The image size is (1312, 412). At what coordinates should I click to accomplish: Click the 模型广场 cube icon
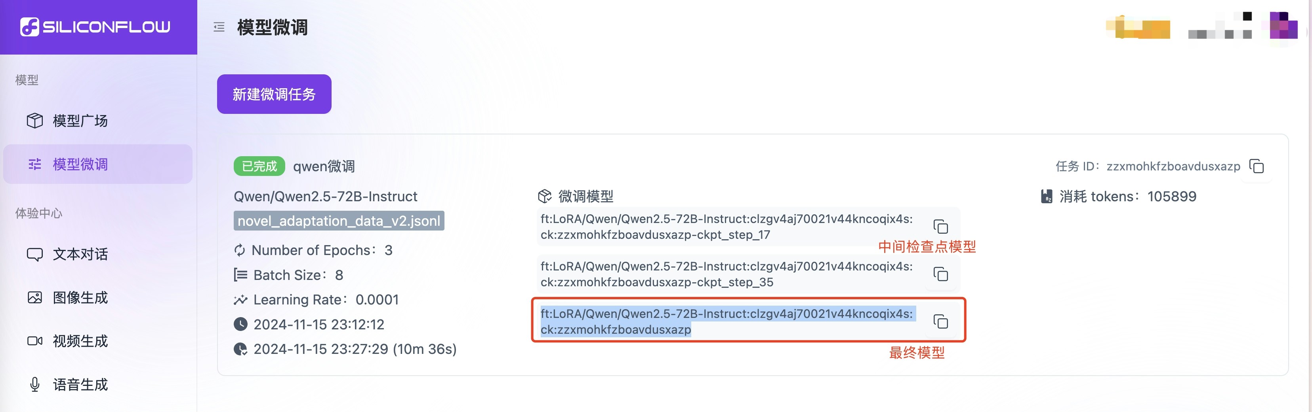click(34, 121)
